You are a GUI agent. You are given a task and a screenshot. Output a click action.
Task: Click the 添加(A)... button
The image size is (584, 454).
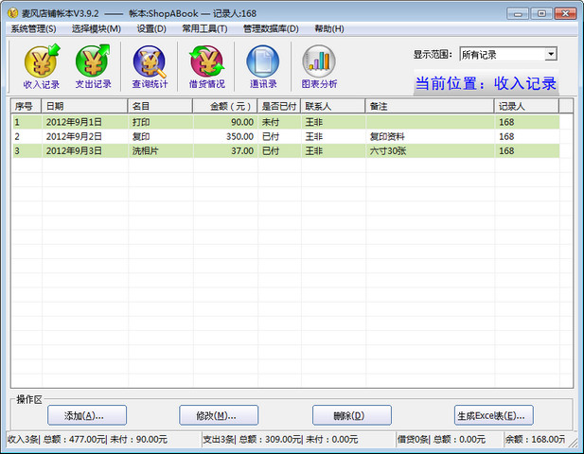click(84, 415)
